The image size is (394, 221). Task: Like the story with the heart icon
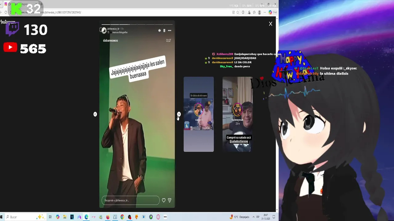[x=164, y=200]
